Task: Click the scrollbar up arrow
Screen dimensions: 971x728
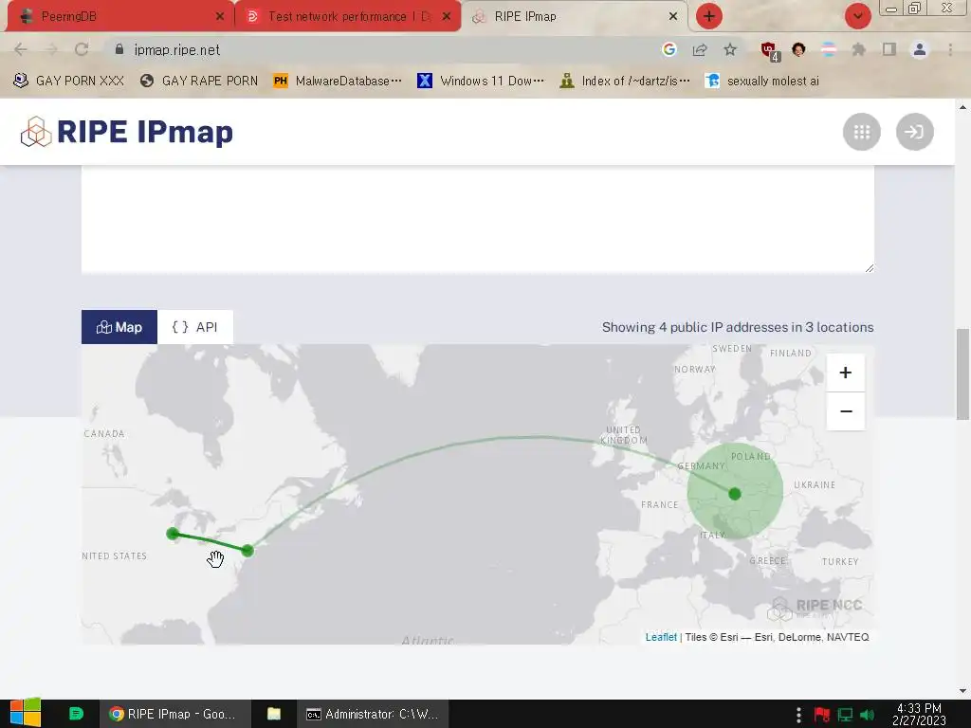Action: click(962, 107)
